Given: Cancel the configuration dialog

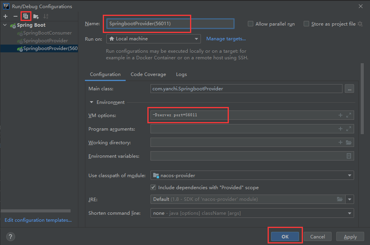Looking at the screenshot, I should tap(317, 237).
